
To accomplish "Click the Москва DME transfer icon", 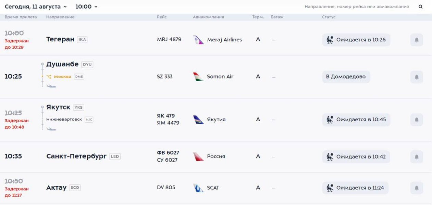I will (49, 77).
